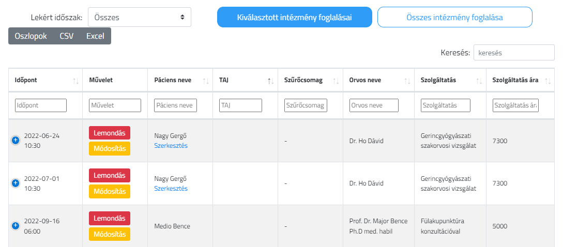
Task: Open the Oszlopok column visibility menu
Action: click(x=31, y=36)
